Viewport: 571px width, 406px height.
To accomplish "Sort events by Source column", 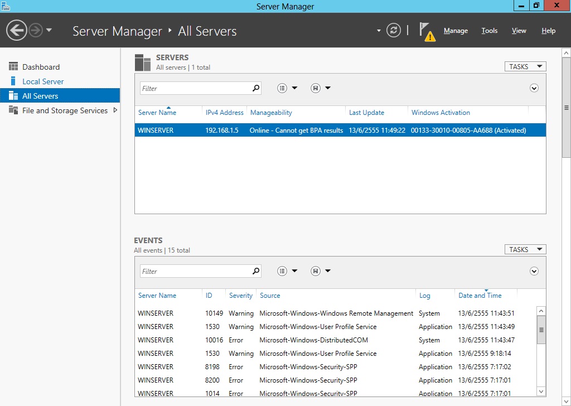I will (270, 296).
